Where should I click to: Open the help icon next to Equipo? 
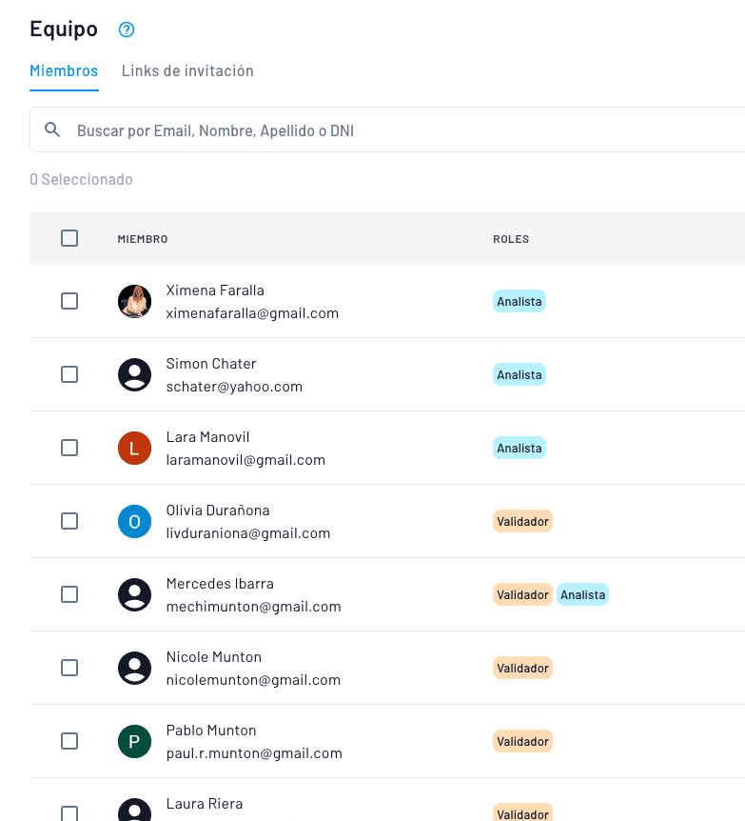(x=126, y=30)
